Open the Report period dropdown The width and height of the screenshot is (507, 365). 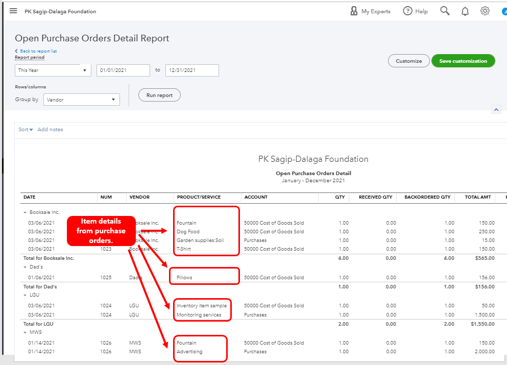[x=53, y=70]
